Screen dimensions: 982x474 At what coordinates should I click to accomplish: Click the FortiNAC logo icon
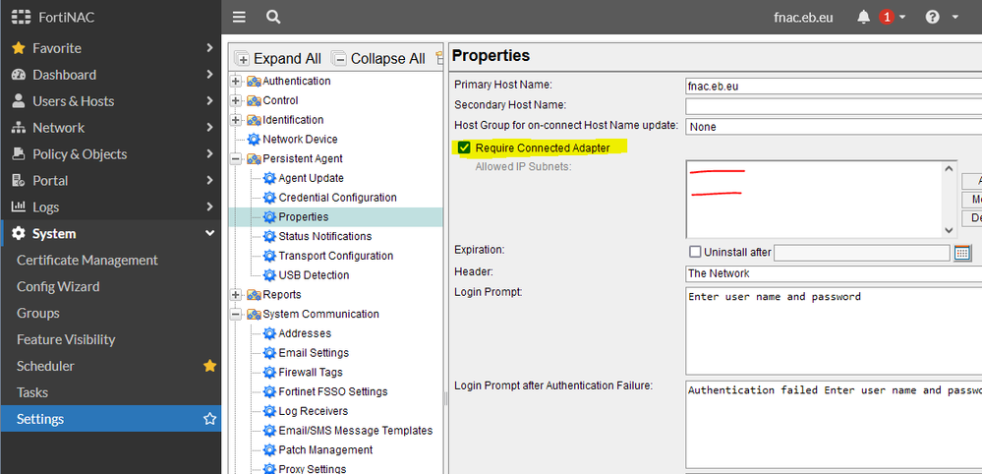(x=21, y=18)
